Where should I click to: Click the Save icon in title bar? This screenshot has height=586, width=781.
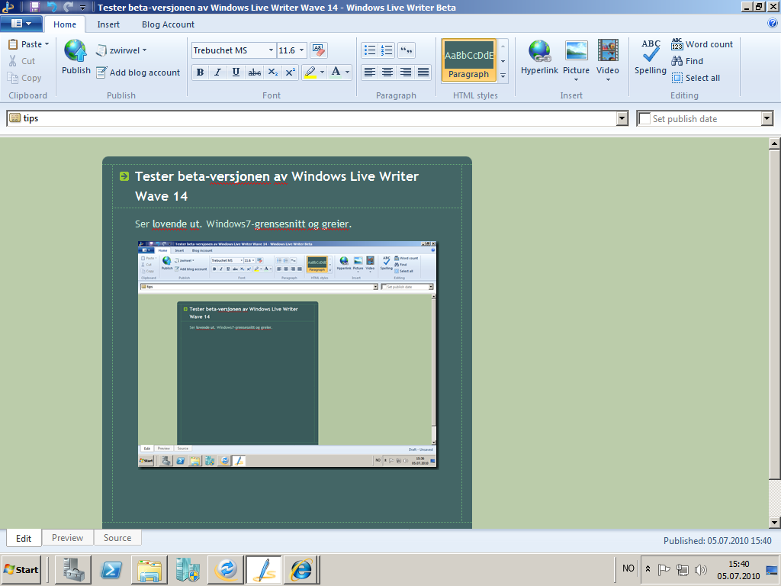click(34, 7)
